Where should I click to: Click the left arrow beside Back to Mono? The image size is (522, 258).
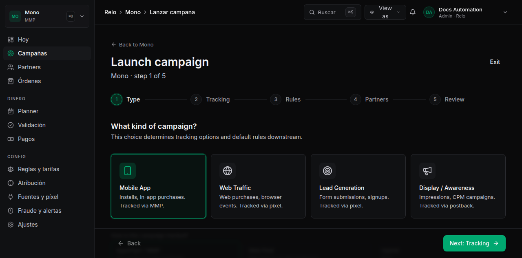pos(113,44)
